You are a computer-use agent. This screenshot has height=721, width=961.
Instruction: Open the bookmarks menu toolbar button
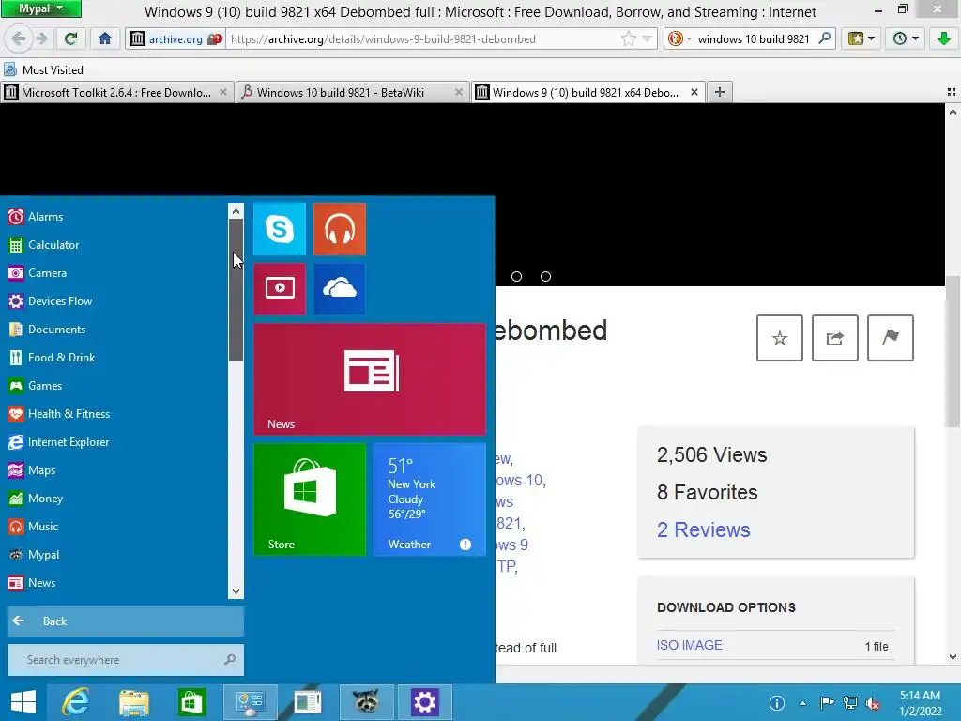point(862,39)
